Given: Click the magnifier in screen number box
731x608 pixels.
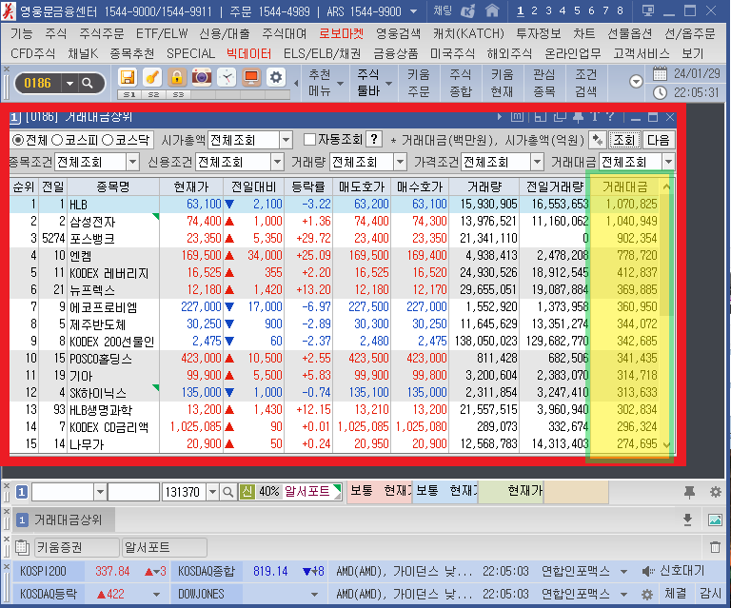Looking at the screenshot, I should (x=88, y=84).
